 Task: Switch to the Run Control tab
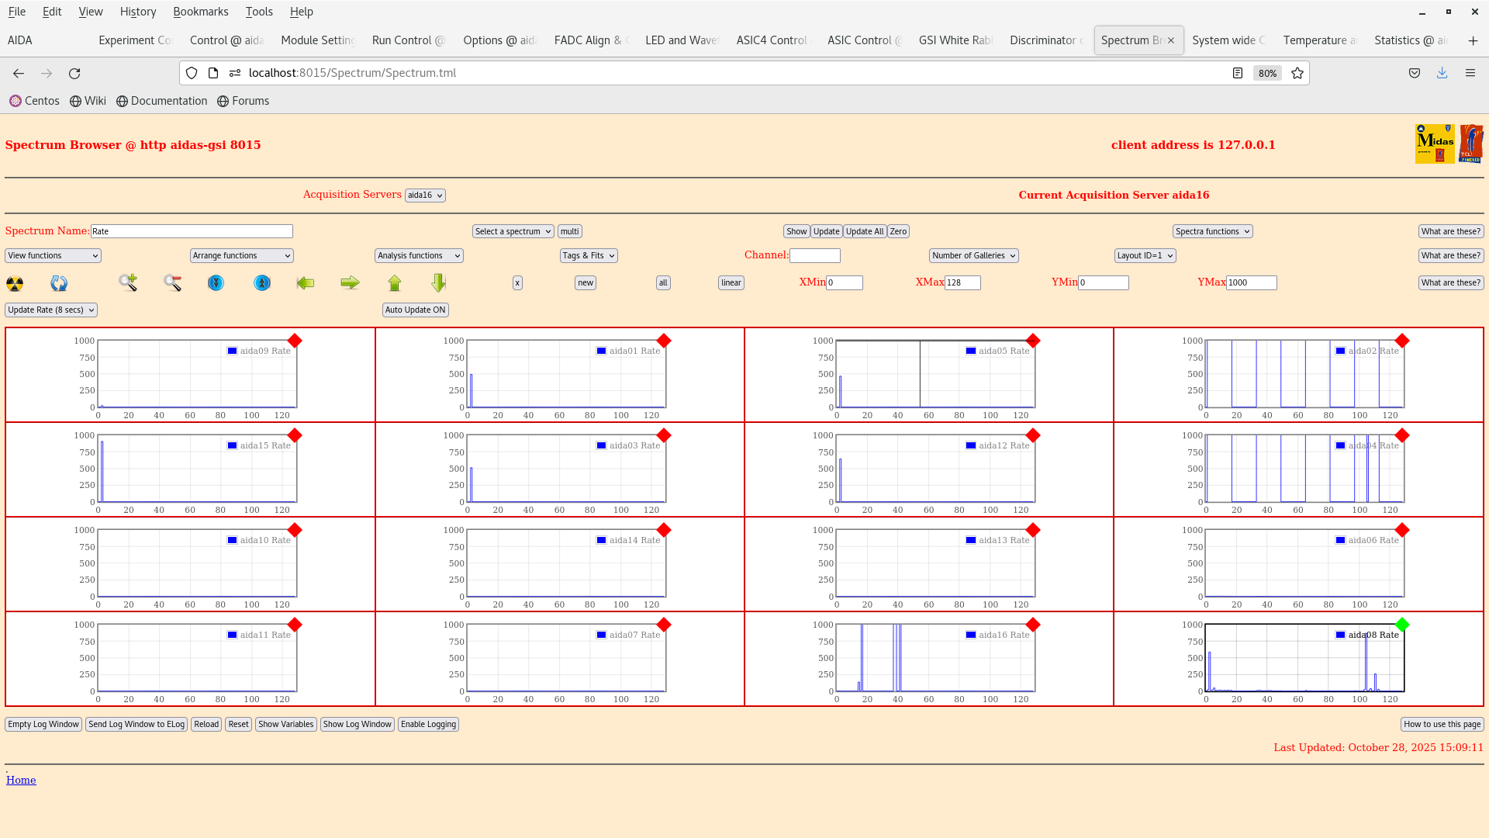tap(407, 40)
